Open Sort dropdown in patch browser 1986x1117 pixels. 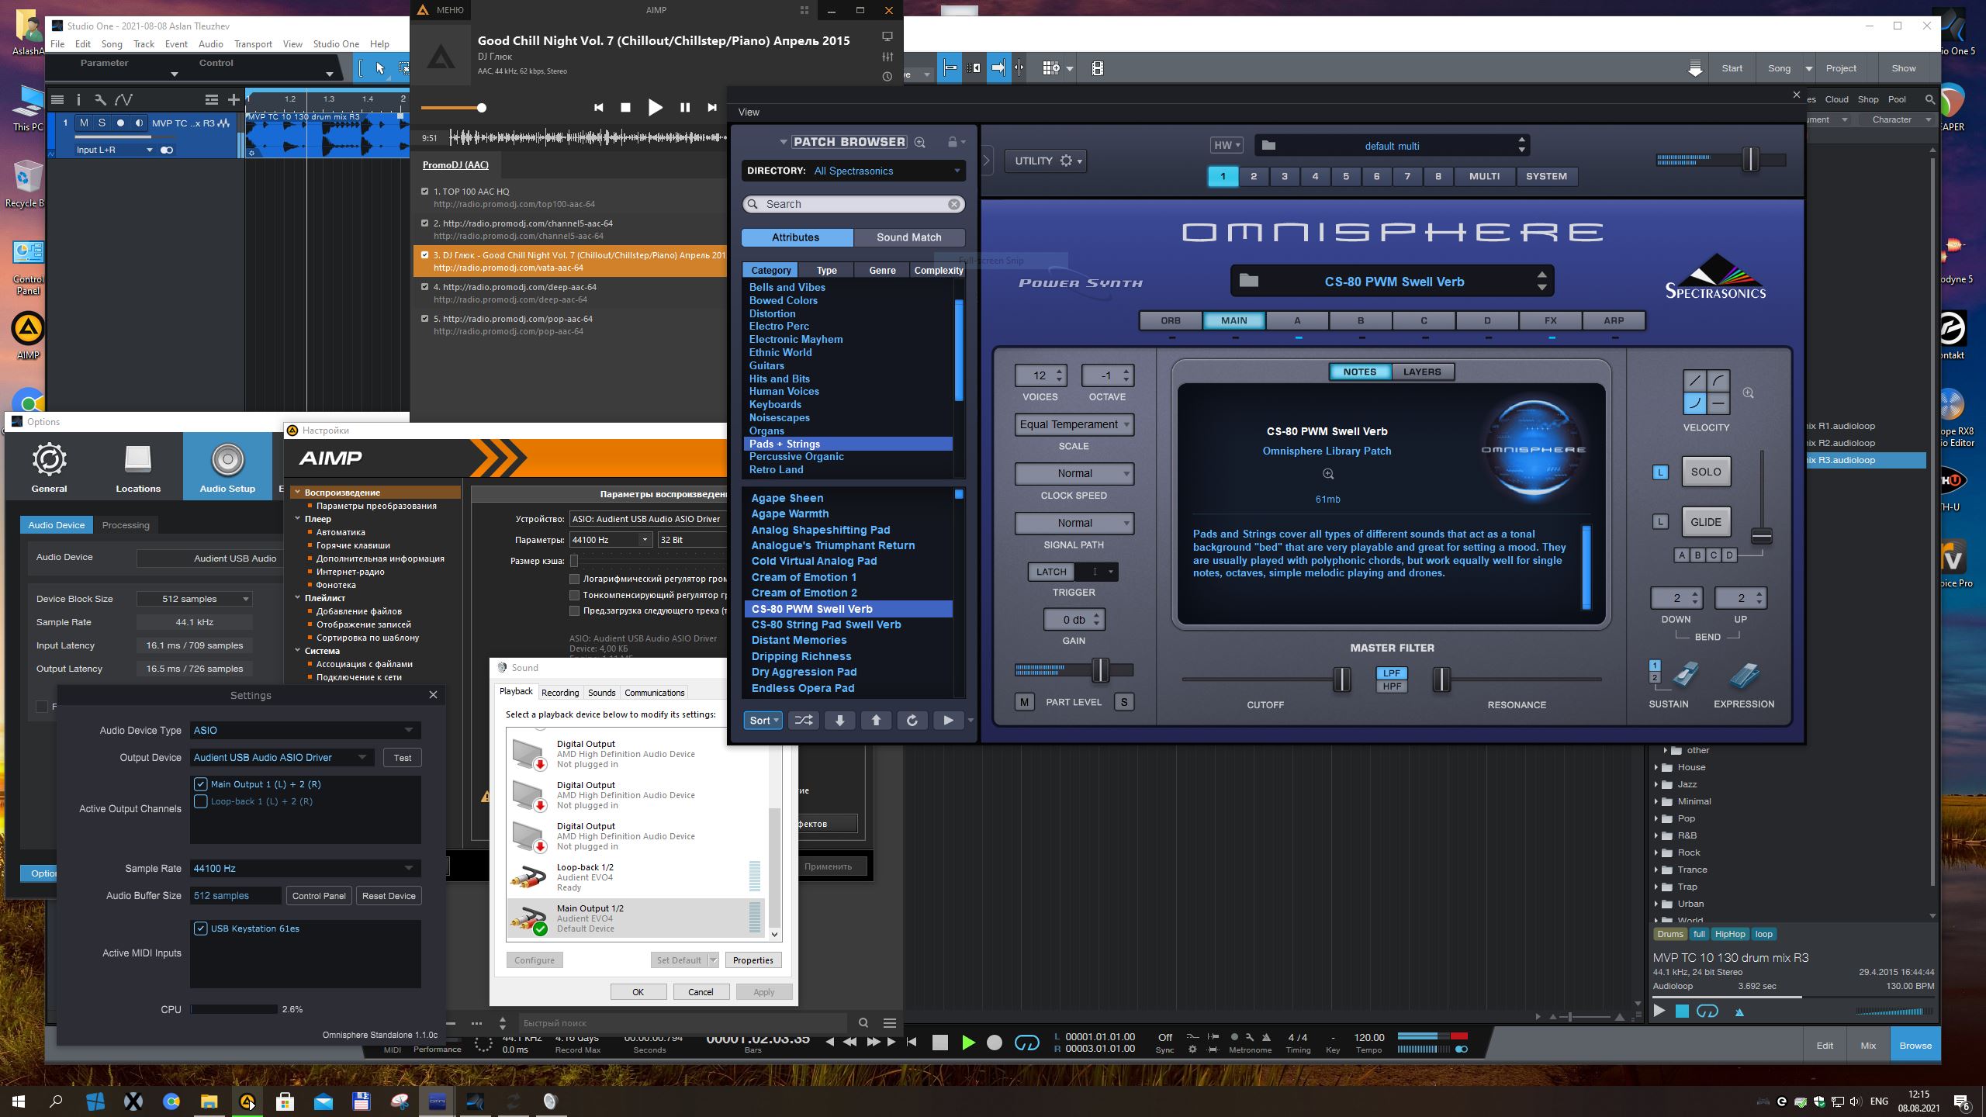[763, 721]
